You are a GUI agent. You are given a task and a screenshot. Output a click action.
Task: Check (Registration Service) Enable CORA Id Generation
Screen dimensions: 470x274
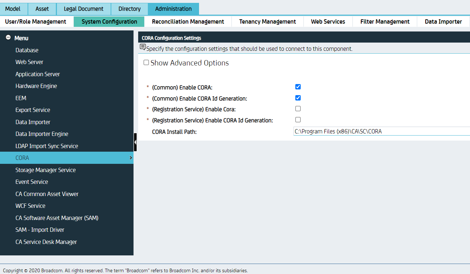point(298,120)
